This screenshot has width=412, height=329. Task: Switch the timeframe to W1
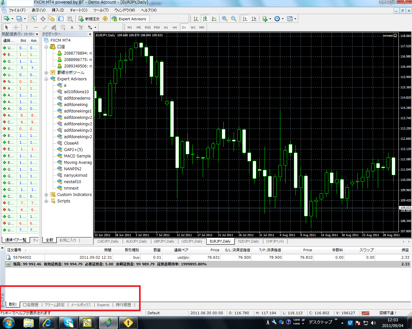(193, 27)
